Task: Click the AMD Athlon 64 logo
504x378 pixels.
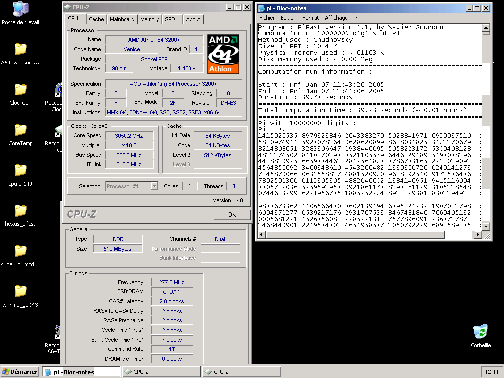Action: [223, 54]
